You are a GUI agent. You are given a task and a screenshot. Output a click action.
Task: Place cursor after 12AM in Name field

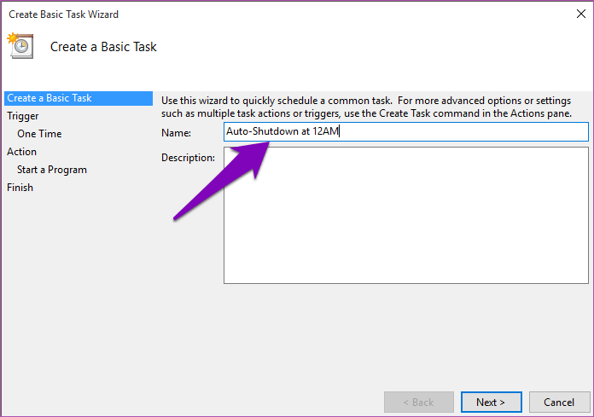340,131
